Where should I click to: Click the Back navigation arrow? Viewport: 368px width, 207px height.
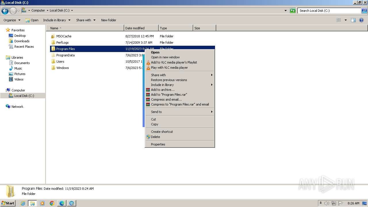[x=5, y=11]
